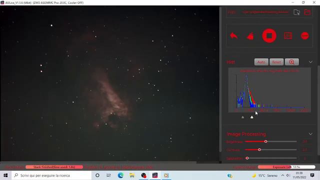Collapse the Image Processing section chevron
The height and width of the screenshot is (180, 320).
coord(310,134)
